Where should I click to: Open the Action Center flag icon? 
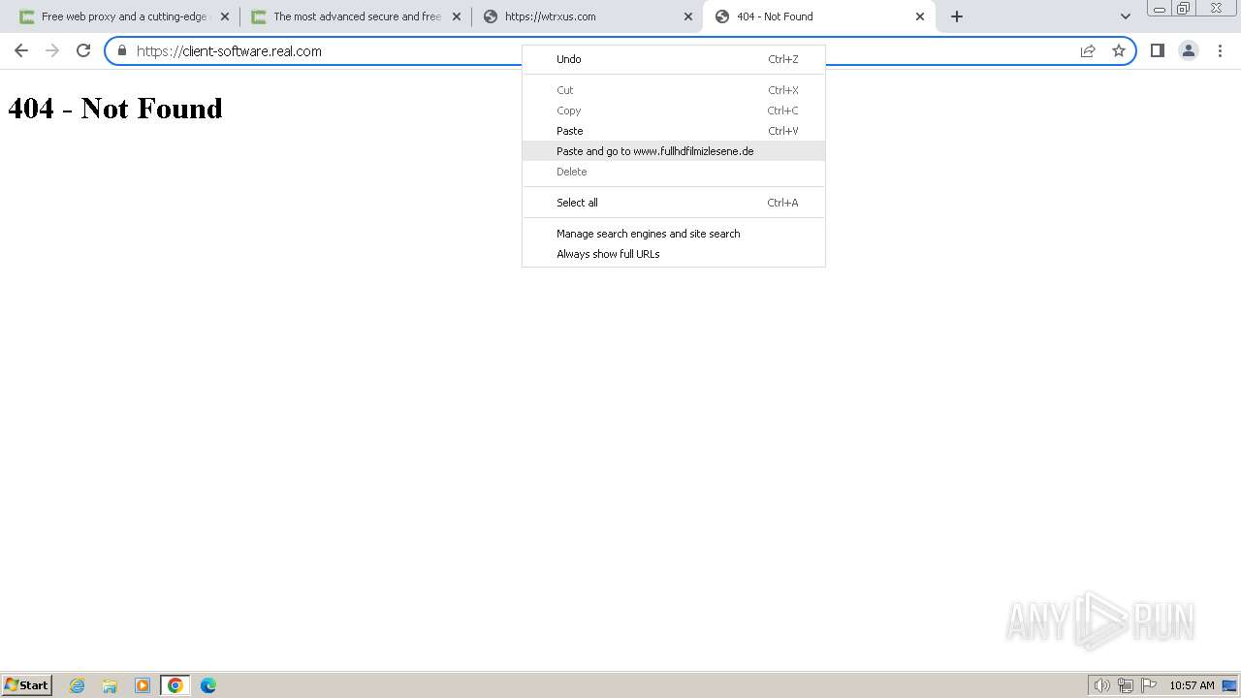pyautogui.click(x=1149, y=685)
